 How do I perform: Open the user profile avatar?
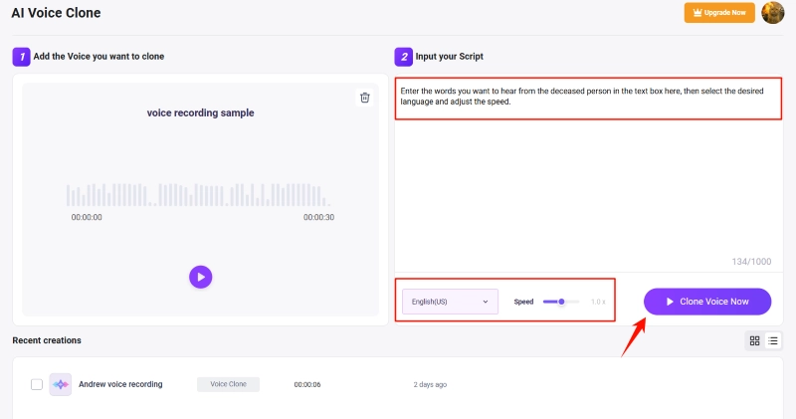click(772, 13)
